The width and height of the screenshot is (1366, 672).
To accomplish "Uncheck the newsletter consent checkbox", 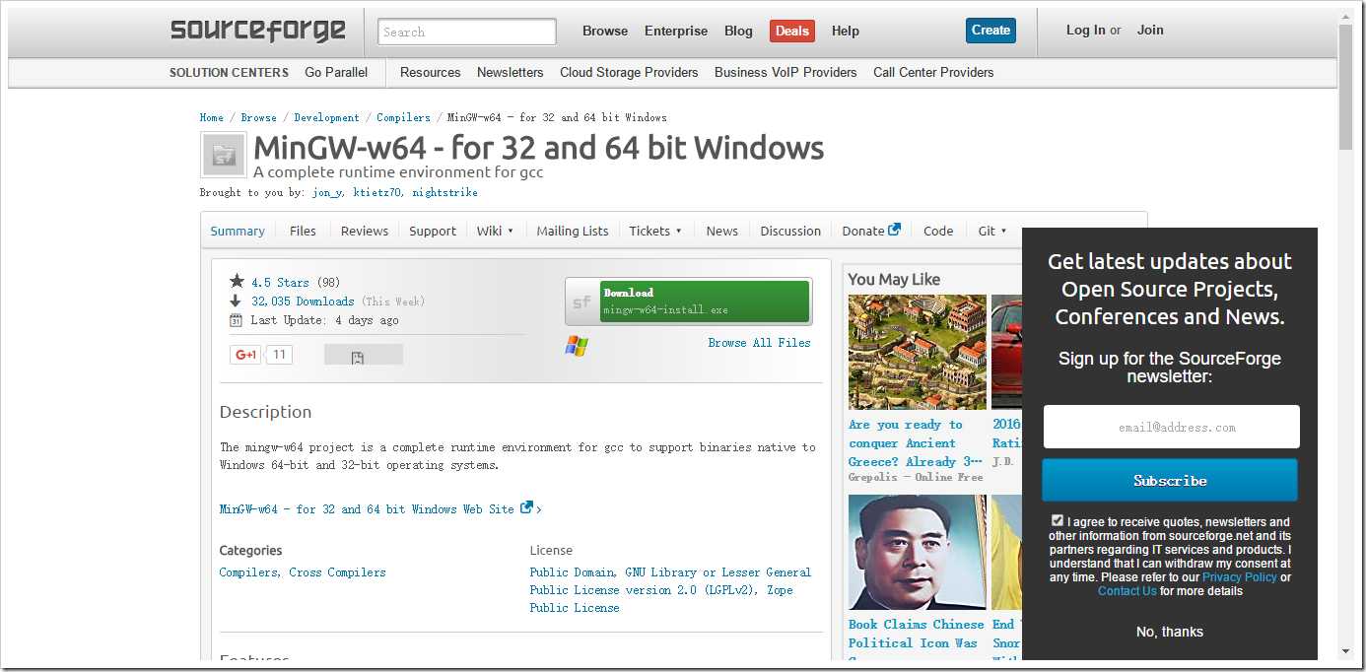I will coord(1058,520).
